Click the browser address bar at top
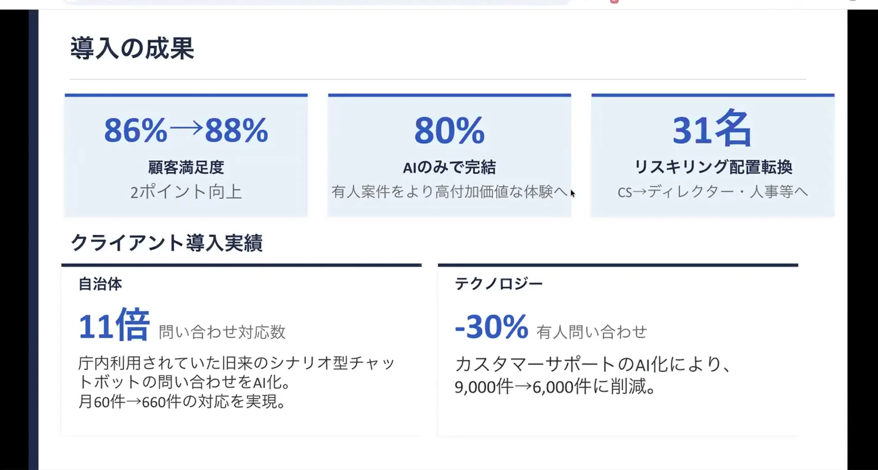878x470 pixels. (316, 2)
